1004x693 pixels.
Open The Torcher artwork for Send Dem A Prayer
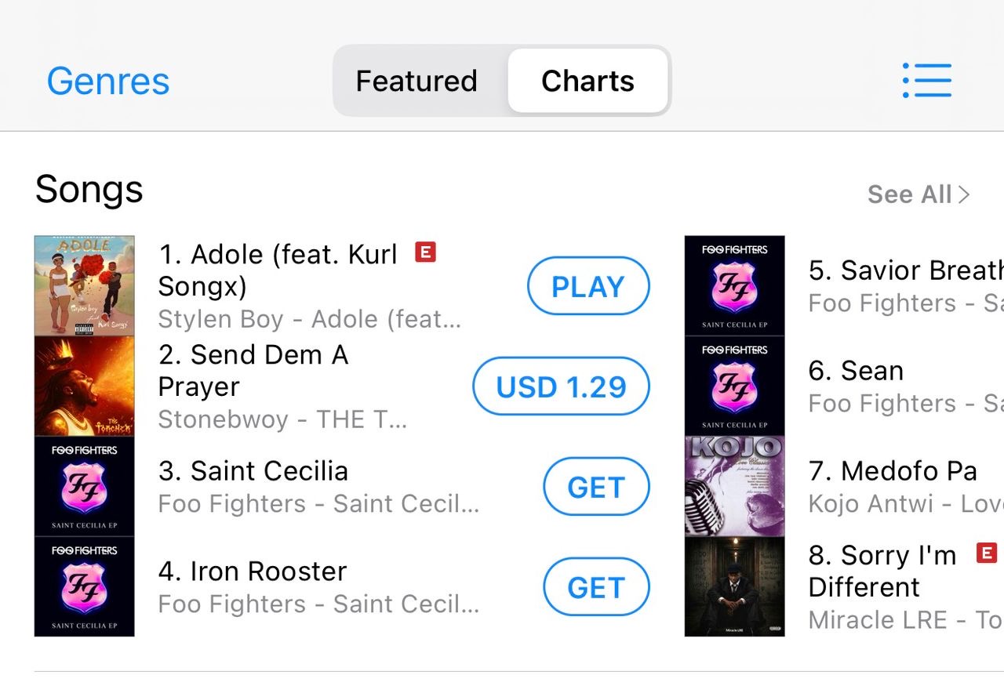85,386
